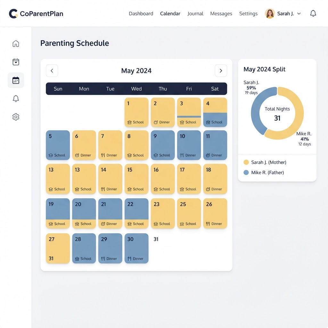Open the home icon in sidebar
This screenshot has height=328, width=328.
point(16,44)
